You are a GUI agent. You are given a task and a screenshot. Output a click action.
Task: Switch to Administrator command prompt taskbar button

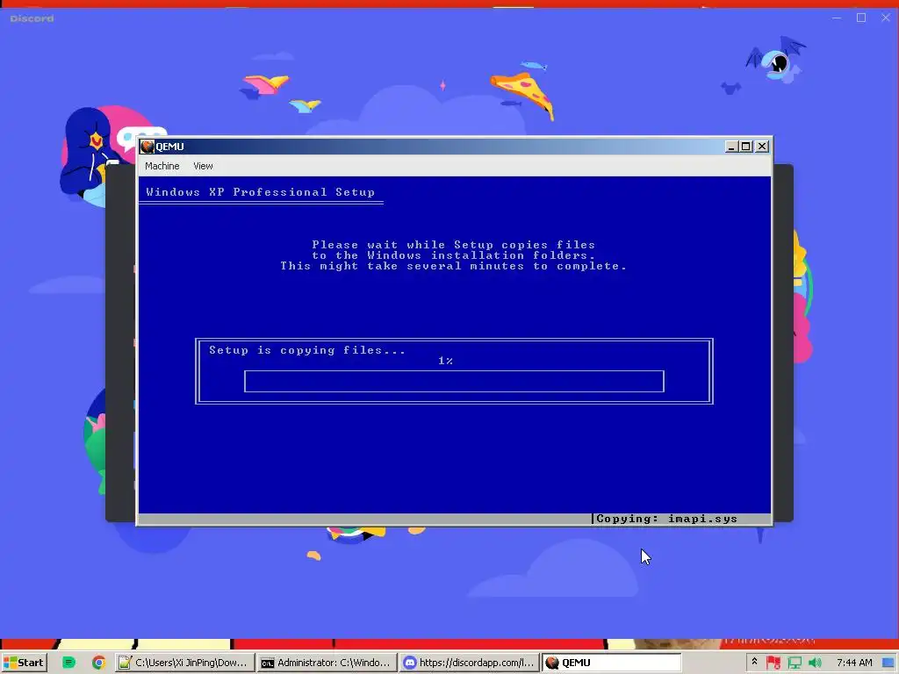tap(327, 663)
